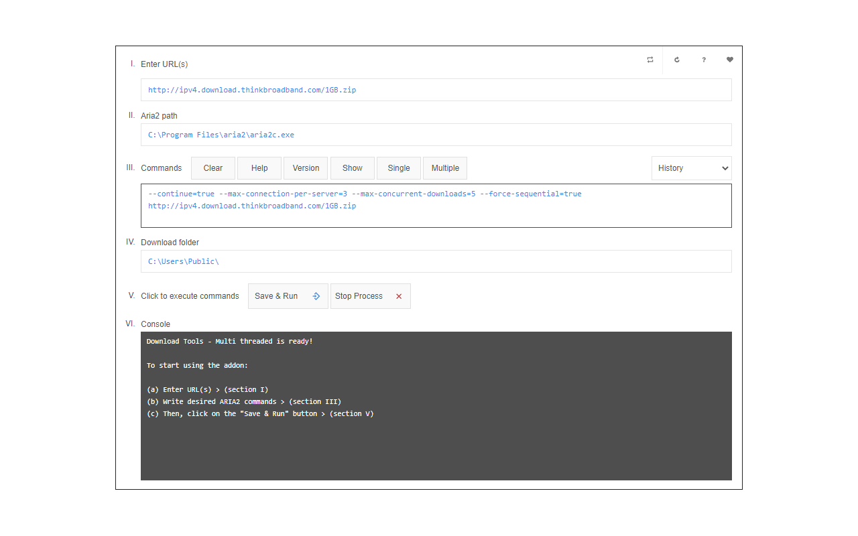The height and width of the screenshot is (536, 858).
Task: Click inside the commands text area
Action: point(436,206)
